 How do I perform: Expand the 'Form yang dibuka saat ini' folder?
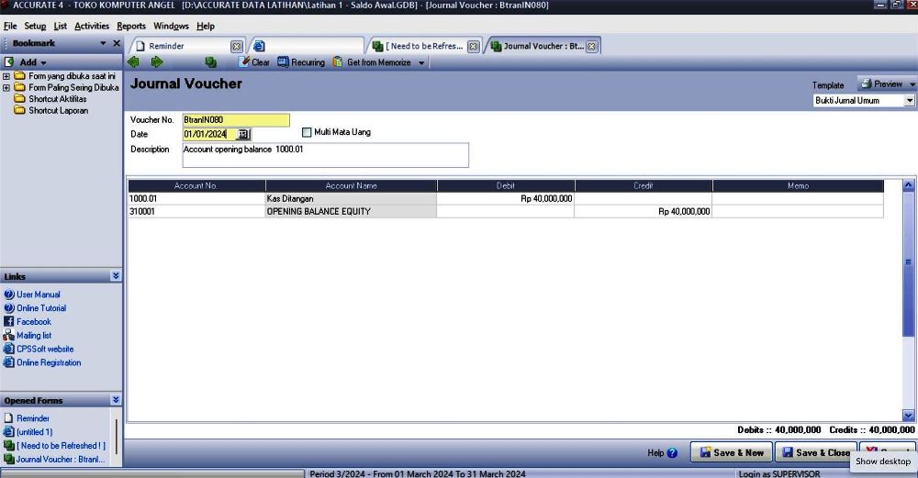(x=7, y=76)
